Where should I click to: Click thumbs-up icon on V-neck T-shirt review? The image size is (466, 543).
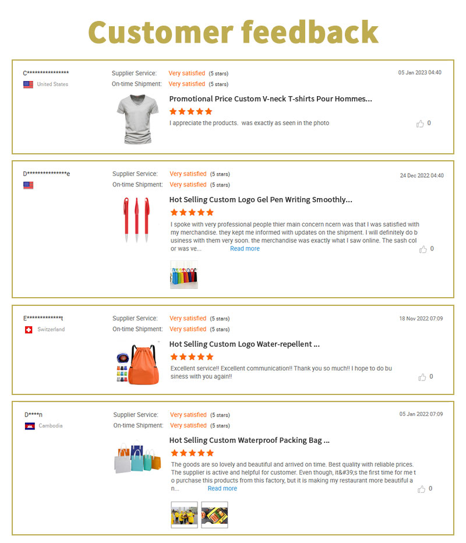(420, 124)
